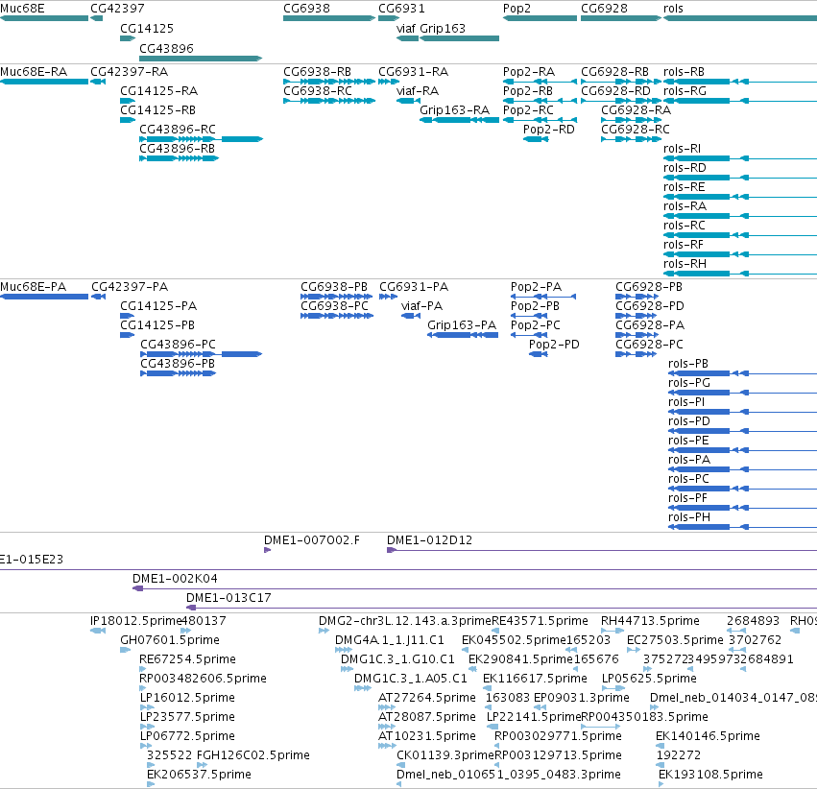
Task: Click the CG6938 gene label
Action: (306, 9)
